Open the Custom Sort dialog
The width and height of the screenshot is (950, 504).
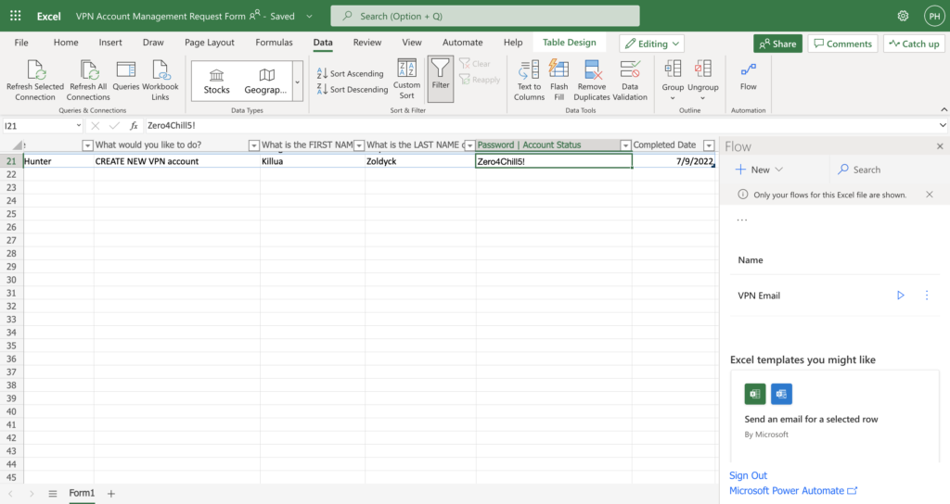406,78
